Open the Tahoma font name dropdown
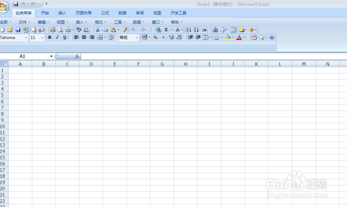Image resolution: width=347 pixels, height=207 pixels. pyautogui.click(x=26, y=38)
